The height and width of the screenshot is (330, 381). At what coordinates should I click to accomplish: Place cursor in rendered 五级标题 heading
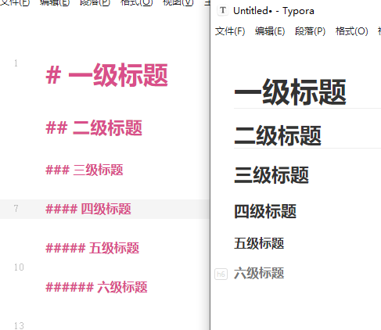[259, 243]
